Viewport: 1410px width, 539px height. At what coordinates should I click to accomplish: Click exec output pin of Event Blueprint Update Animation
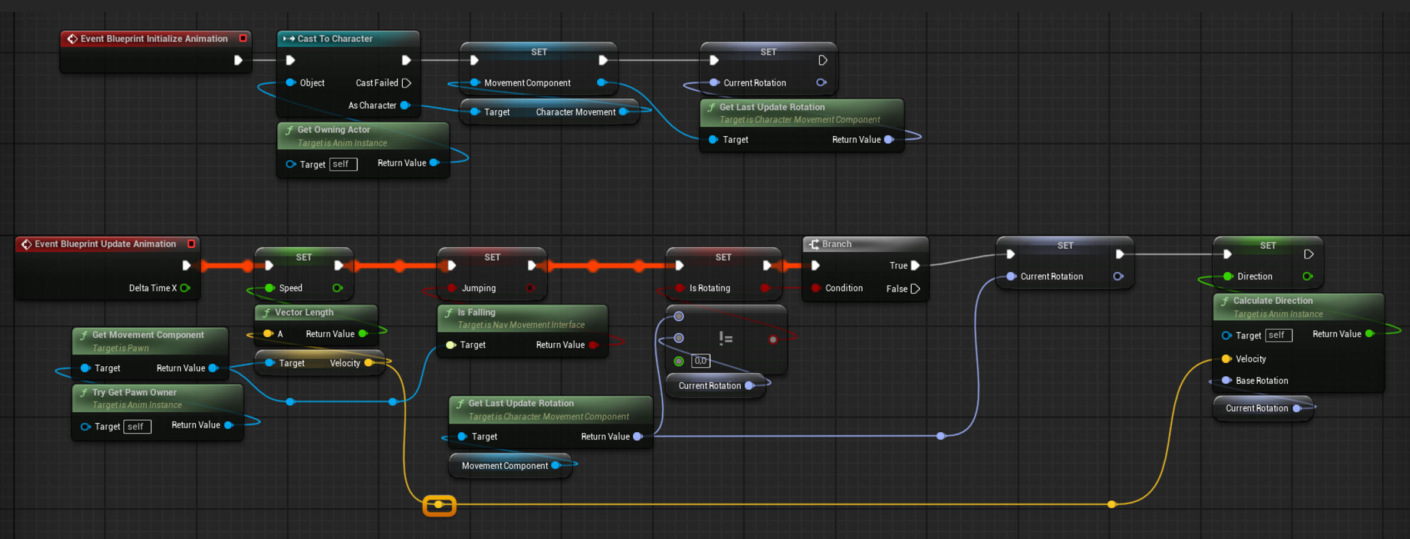click(186, 265)
